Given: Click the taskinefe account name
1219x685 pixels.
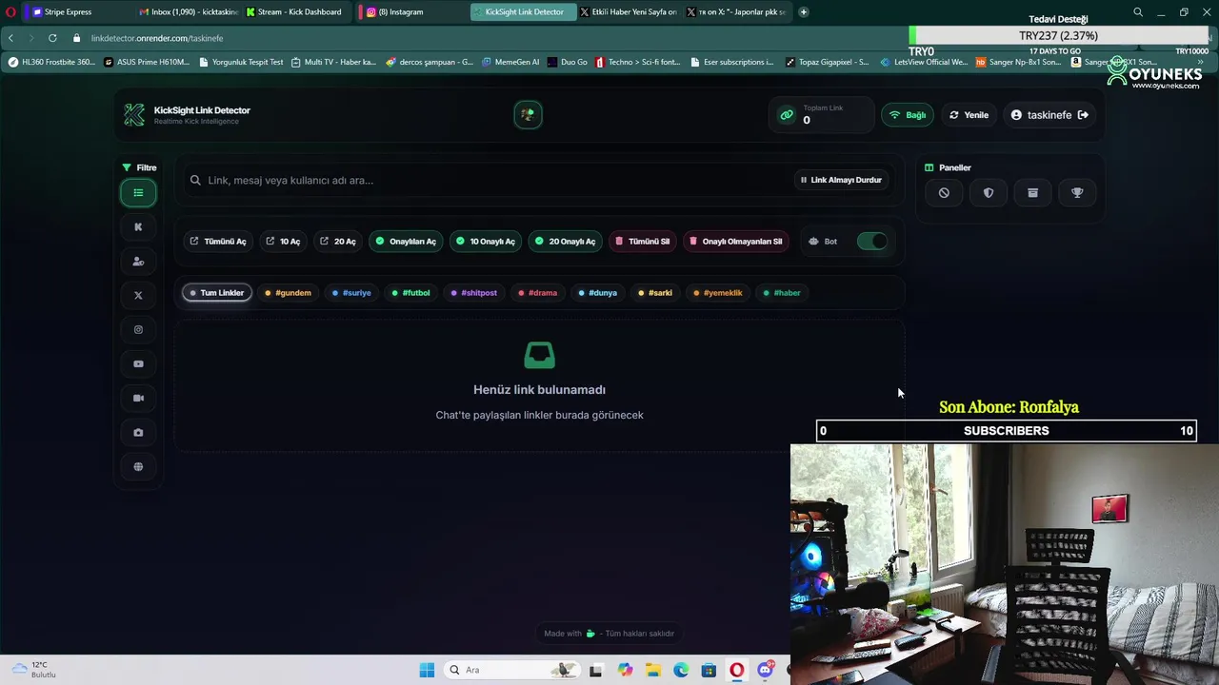Looking at the screenshot, I should click(x=1049, y=115).
